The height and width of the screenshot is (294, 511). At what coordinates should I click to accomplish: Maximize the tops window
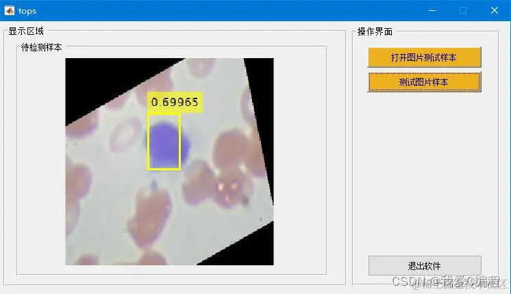tap(463, 11)
